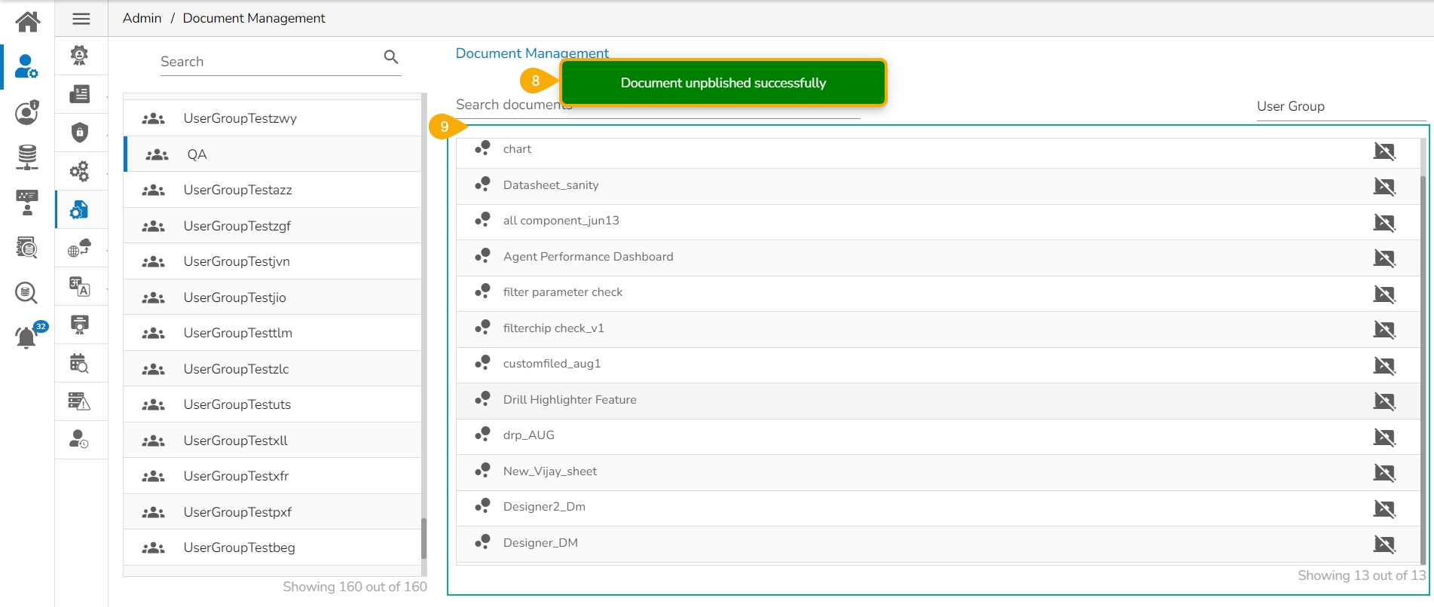This screenshot has width=1434, height=607.
Task: Select the UserGroupTestpxf group
Action: pyautogui.click(x=272, y=512)
